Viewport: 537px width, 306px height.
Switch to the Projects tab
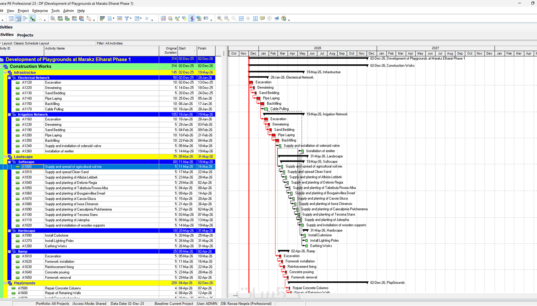[25, 35]
